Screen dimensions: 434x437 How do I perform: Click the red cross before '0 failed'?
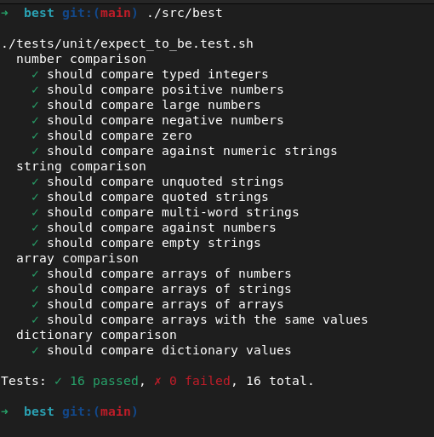tap(157, 382)
